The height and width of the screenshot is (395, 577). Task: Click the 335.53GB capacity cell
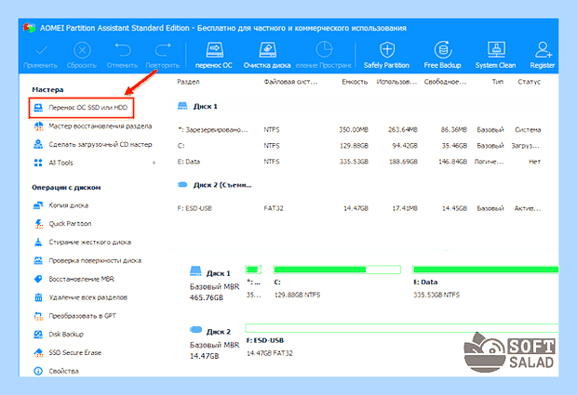click(354, 162)
